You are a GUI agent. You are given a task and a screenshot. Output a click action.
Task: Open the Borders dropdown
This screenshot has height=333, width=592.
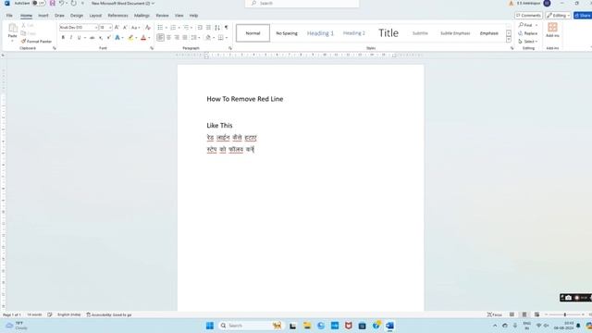pos(226,37)
